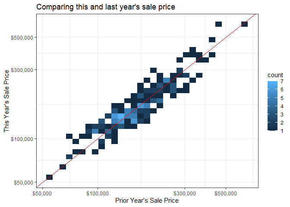This screenshot has height=207, width=290.
Task: Click the legend label 2
Action: click(282, 123)
